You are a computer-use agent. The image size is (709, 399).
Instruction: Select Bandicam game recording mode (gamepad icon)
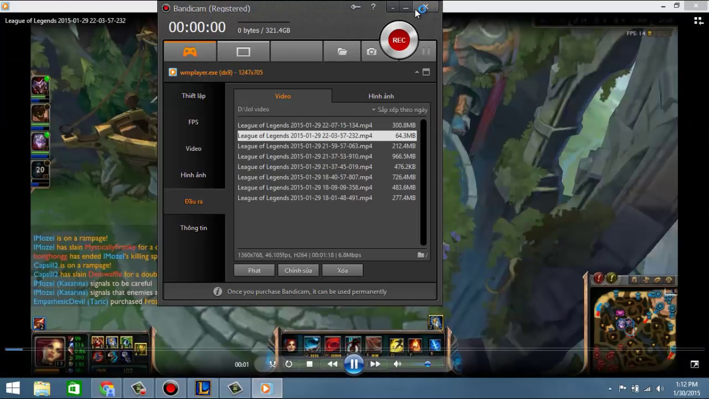(189, 52)
